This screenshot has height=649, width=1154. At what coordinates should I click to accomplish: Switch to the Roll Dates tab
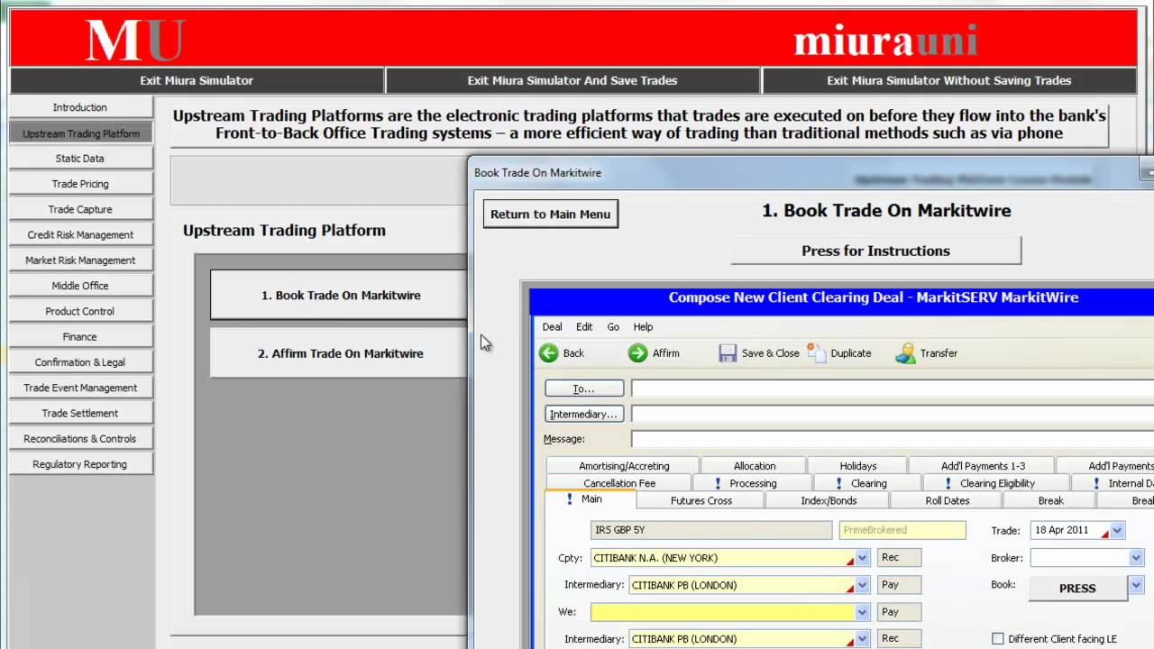[x=948, y=500]
